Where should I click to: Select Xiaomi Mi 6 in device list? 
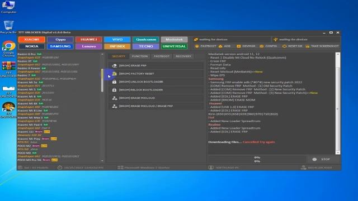pos(26,97)
